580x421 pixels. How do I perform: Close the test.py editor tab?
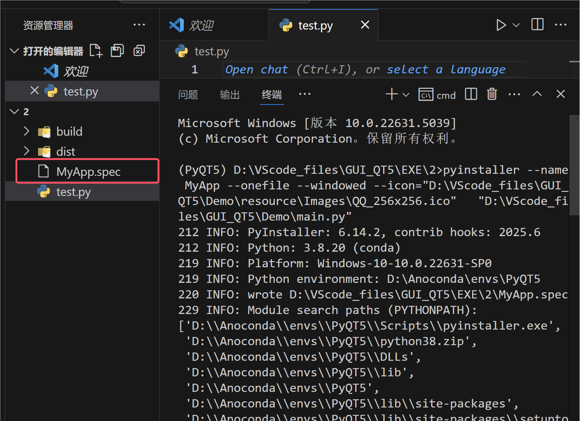point(365,25)
